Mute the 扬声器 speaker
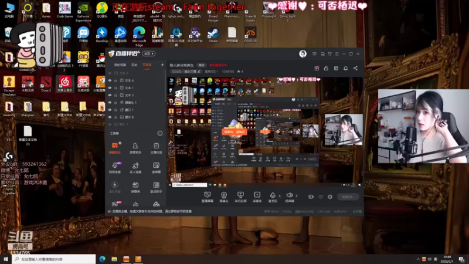469x264 pixels. (x=289, y=197)
